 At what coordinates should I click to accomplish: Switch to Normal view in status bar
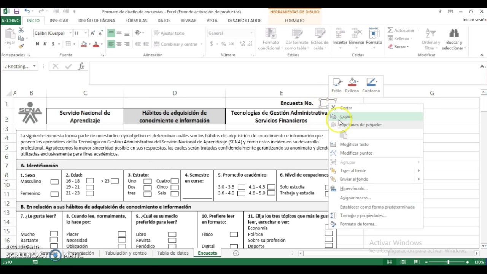click(x=390, y=262)
